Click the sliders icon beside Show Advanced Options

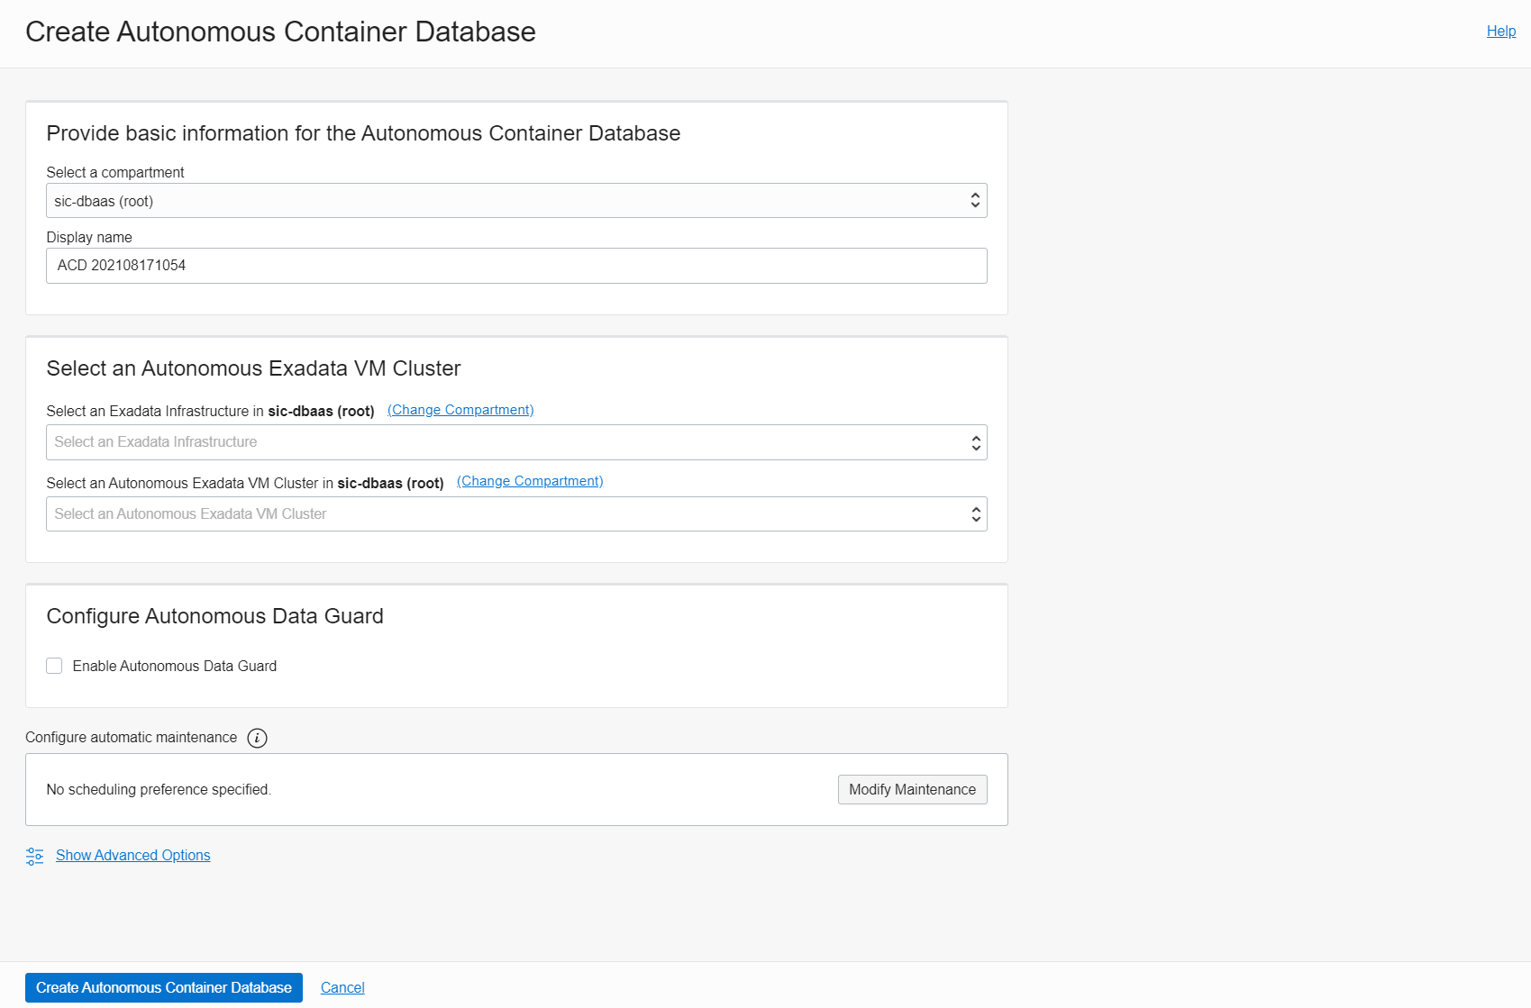(35, 856)
